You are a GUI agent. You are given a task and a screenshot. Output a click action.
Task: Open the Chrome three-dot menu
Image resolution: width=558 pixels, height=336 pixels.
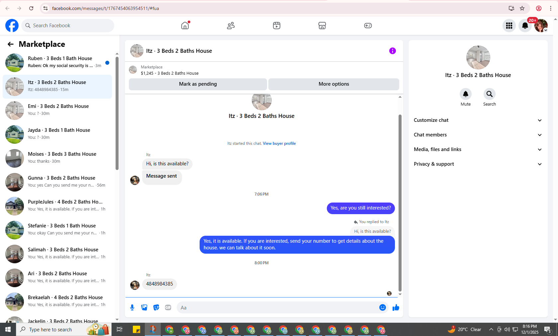(551, 8)
